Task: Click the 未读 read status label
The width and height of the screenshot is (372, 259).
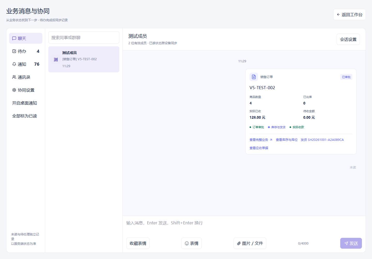Action: (x=353, y=167)
